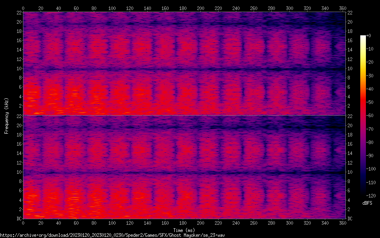This screenshot has width=380, height=238.
Task: Click the 'Frequency (kHz)' vertical axis label
Action: [x=6, y=115]
